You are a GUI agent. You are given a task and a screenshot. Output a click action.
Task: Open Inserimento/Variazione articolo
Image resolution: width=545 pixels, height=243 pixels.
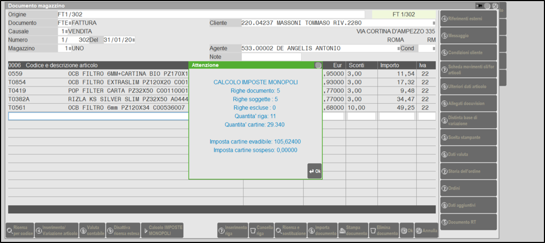tap(55, 231)
